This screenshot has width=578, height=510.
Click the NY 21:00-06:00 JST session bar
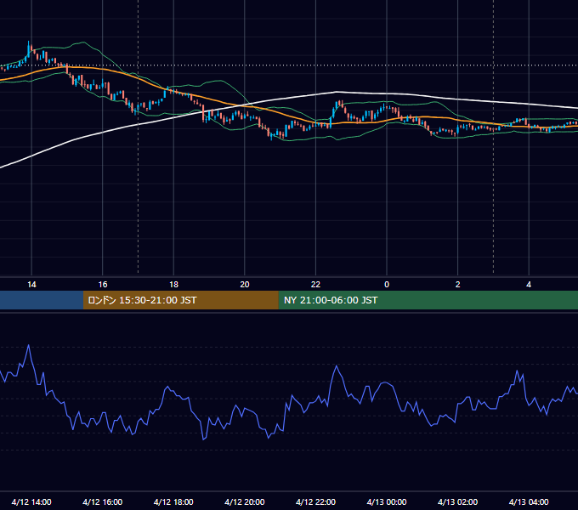428,300
